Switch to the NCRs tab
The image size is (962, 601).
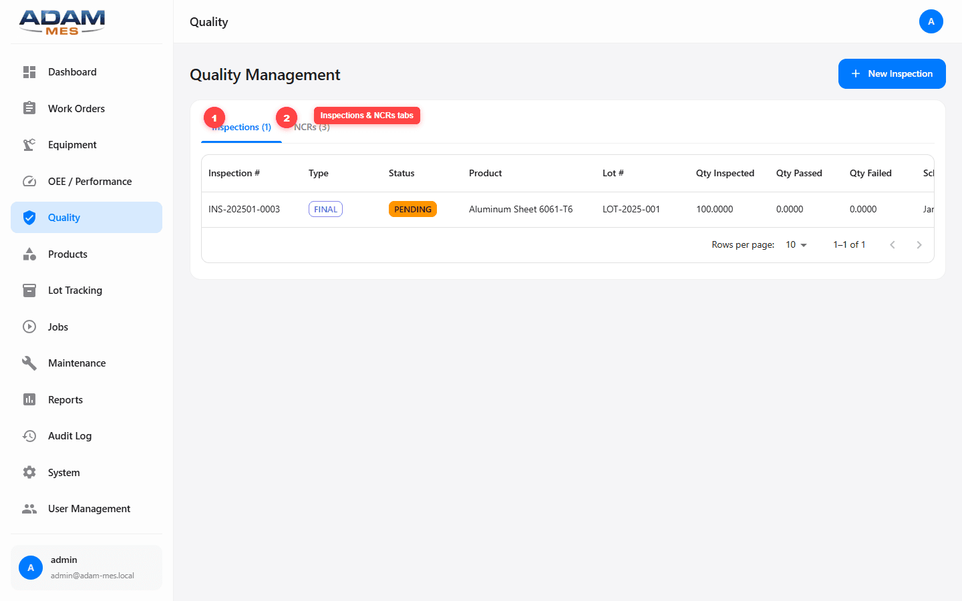pyautogui.click(x=311, y=126)
